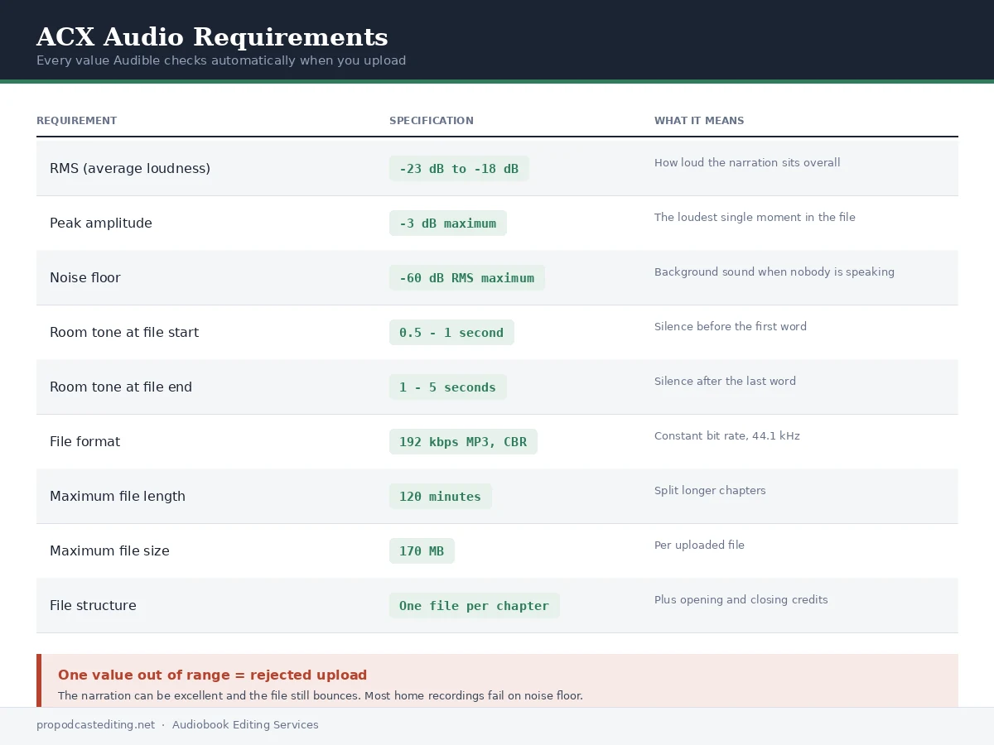The image size is (994, 745).
Task: Select the subtitle about values Audible checks
Action: click(x=221, y=60)
